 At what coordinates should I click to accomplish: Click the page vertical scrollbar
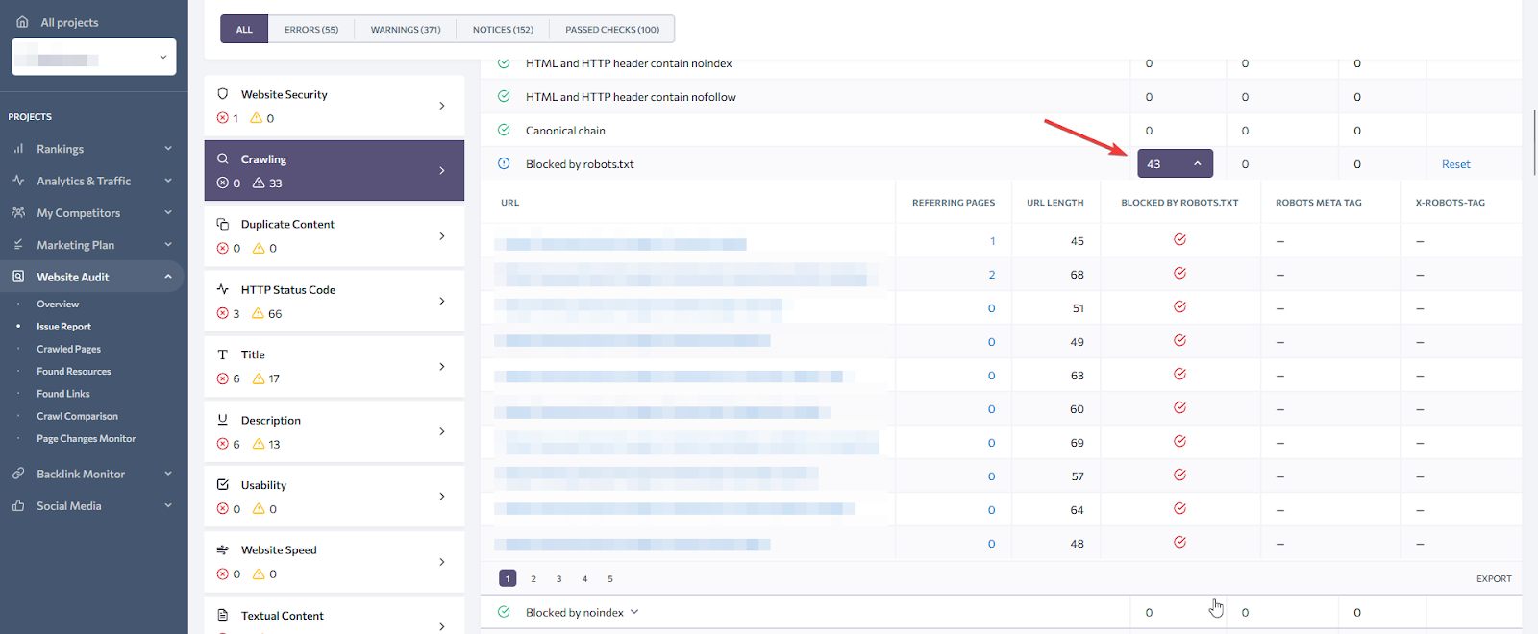click(x=1534, y=144)
